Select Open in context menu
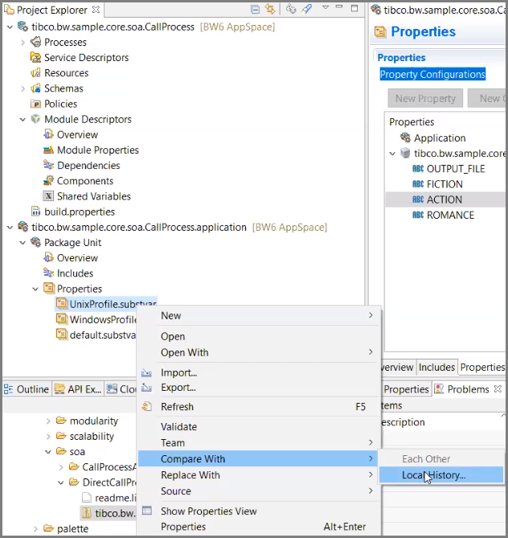Viewport: 508px width, 538px height. (259, 336)
